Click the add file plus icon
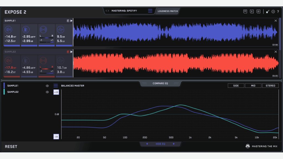This screenshot has height=159, width=283. click(x=258, y=12)
